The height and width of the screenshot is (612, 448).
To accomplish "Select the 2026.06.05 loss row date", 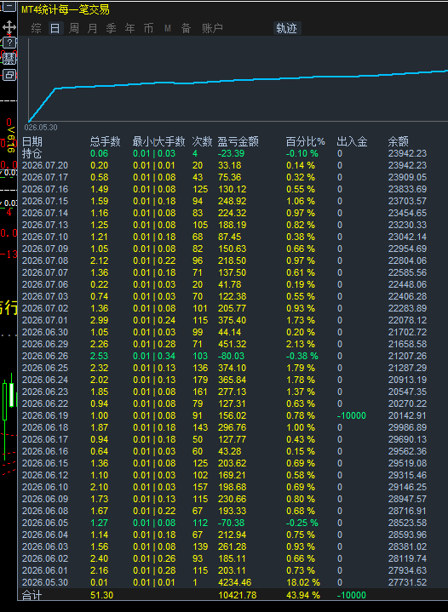I will click(x=45, y=523).
